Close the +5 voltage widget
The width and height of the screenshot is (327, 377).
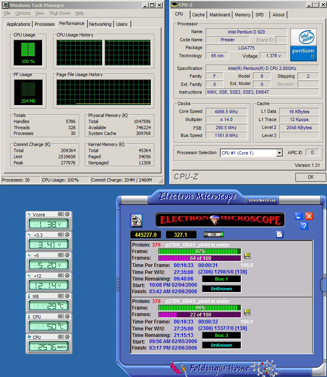coord(67,255)
